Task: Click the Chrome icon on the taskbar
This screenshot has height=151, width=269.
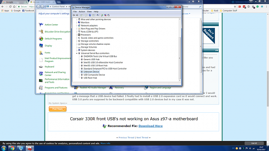Action: pyautogui.click(x=12, y=148)
